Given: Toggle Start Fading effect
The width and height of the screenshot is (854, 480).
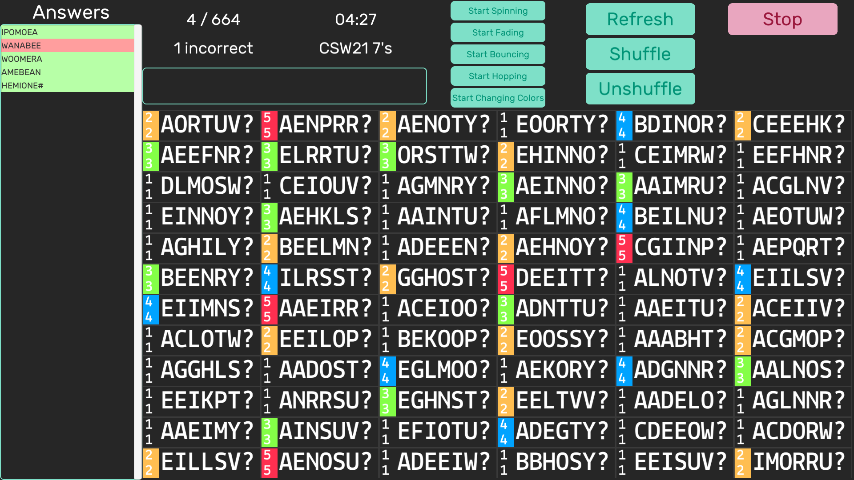Looking at the screenshot, I should click(498, 32).
